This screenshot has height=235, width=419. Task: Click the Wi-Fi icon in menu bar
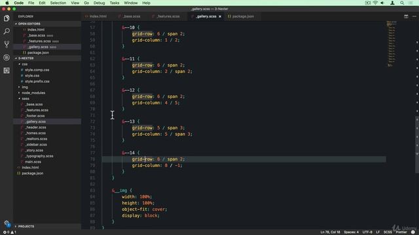click(x=375, y=3)
